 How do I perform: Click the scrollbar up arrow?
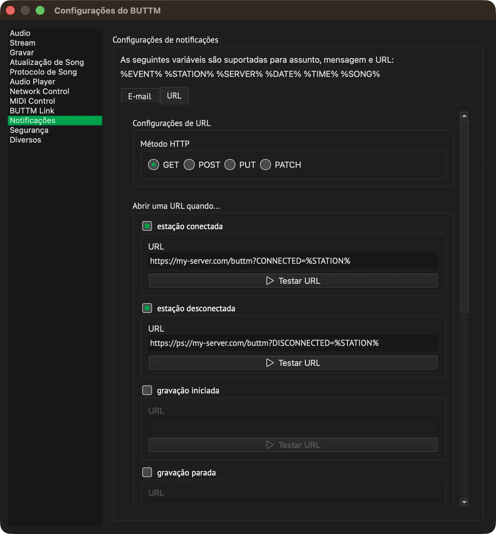click(x=464, y=115)
